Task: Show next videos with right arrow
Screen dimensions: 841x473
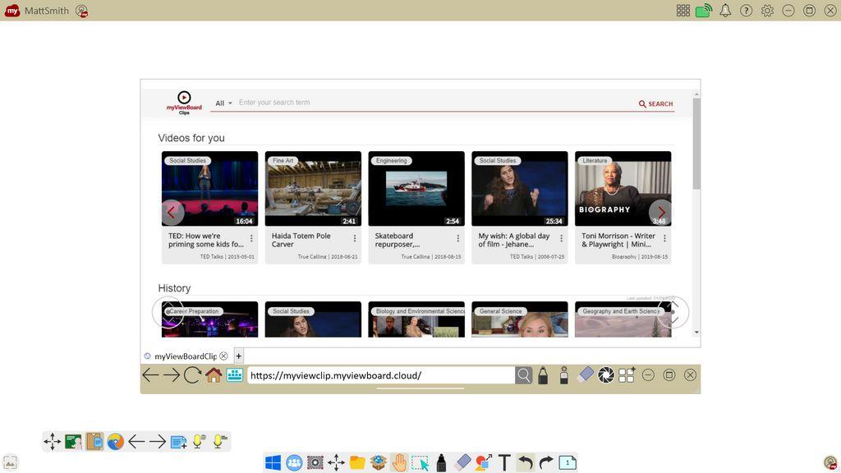Action: 660,213
